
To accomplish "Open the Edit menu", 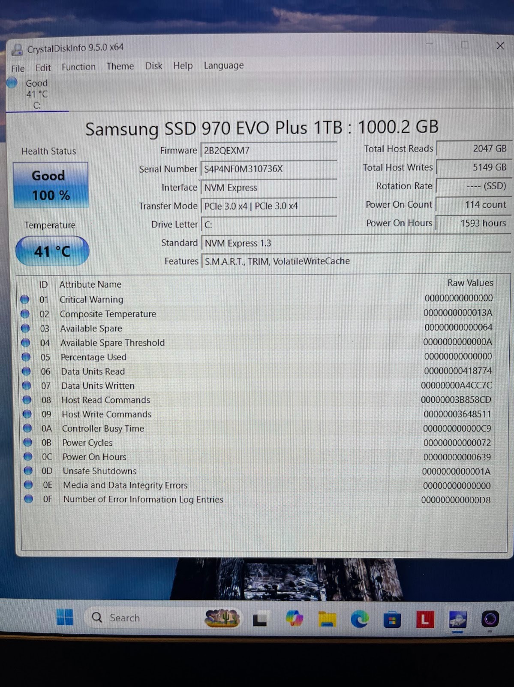I will point(43,68).
